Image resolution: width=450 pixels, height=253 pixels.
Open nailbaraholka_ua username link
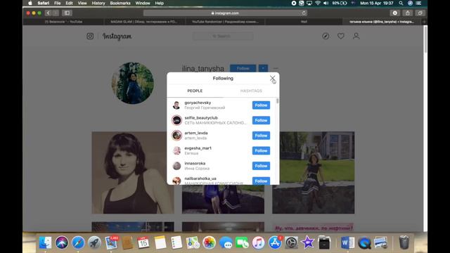tap(200, 179)
